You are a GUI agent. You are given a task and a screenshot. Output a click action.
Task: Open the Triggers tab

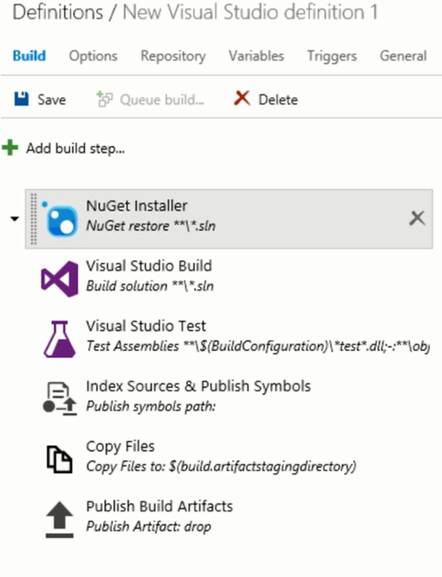[332, 56]
